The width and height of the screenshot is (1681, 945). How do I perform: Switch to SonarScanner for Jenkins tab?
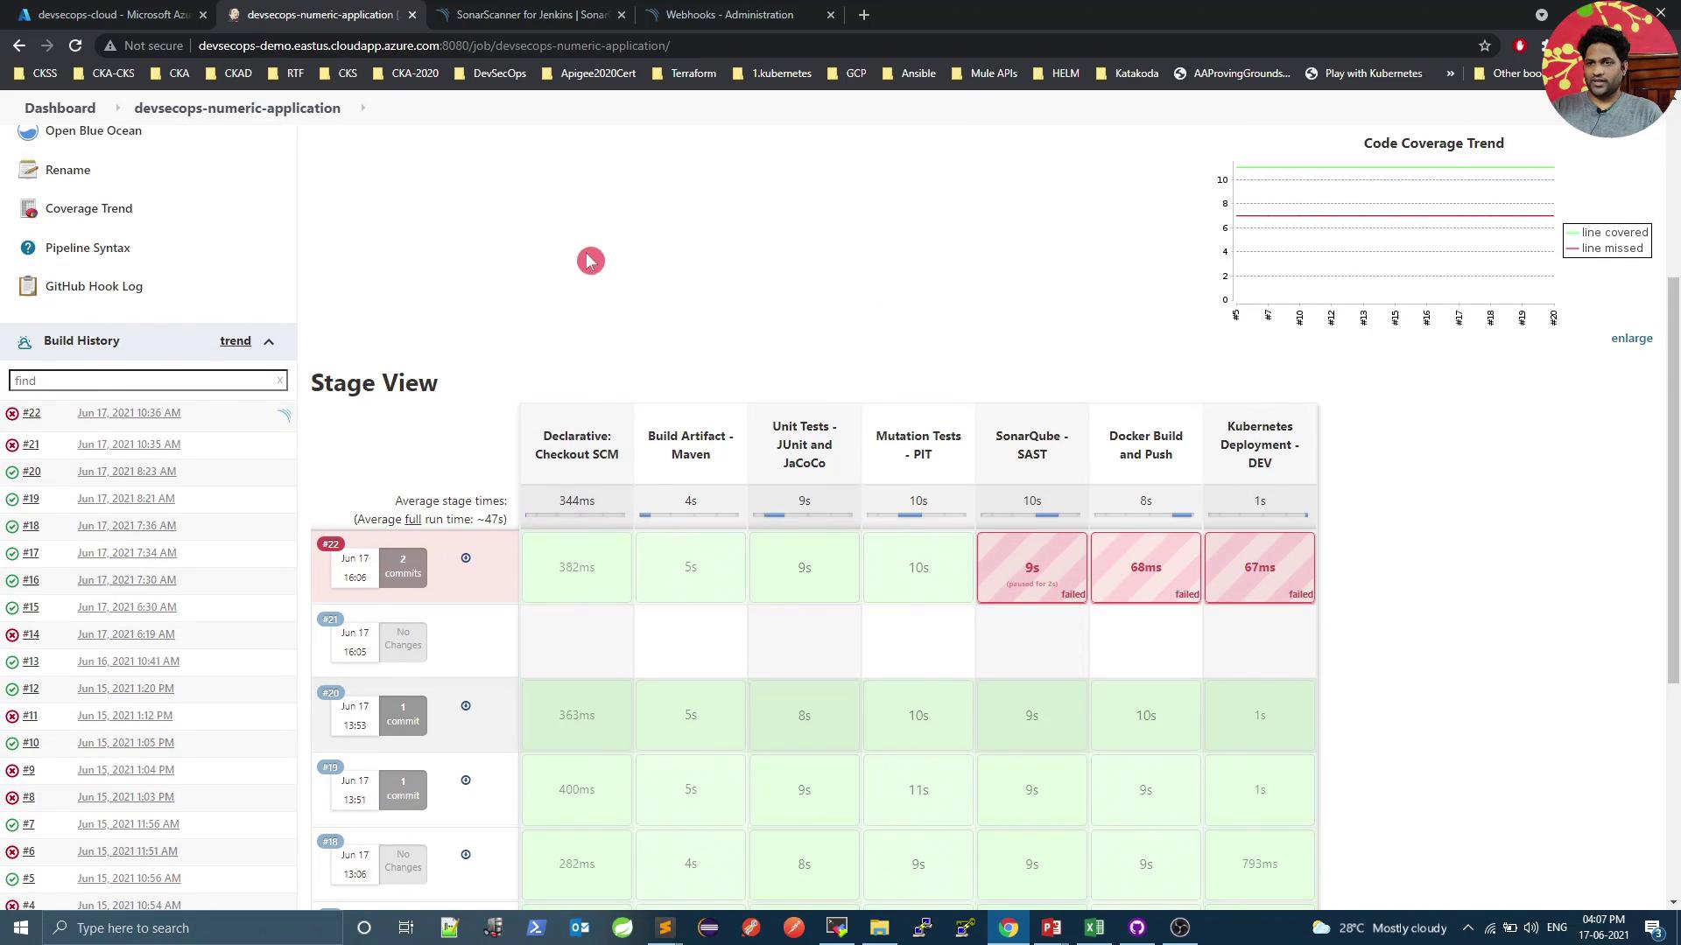[x=531, y=15]
